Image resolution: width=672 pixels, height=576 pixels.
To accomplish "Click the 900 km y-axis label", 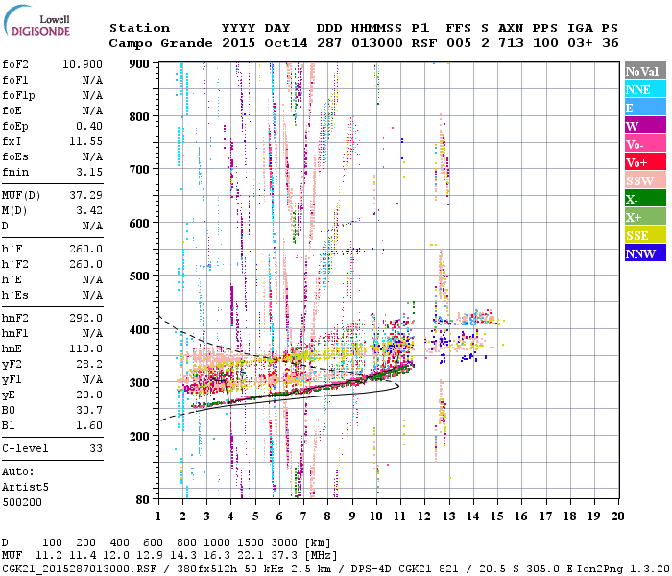I will [x=139, y=64].
